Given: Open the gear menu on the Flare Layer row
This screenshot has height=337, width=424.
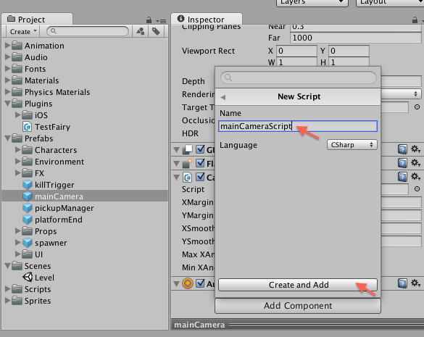Looking at the screenshot, I should (x=415, y=163).
